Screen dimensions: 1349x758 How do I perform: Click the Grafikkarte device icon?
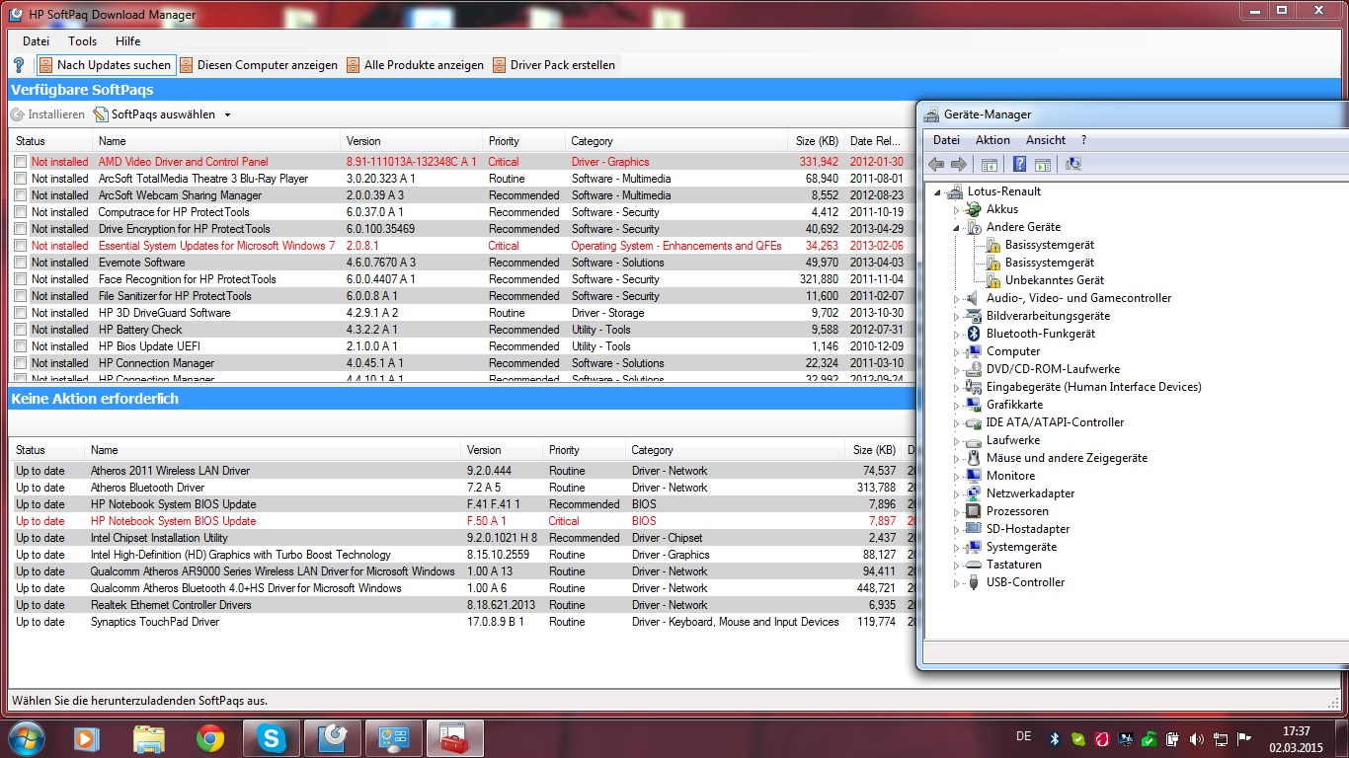click(x=974, y=405)
